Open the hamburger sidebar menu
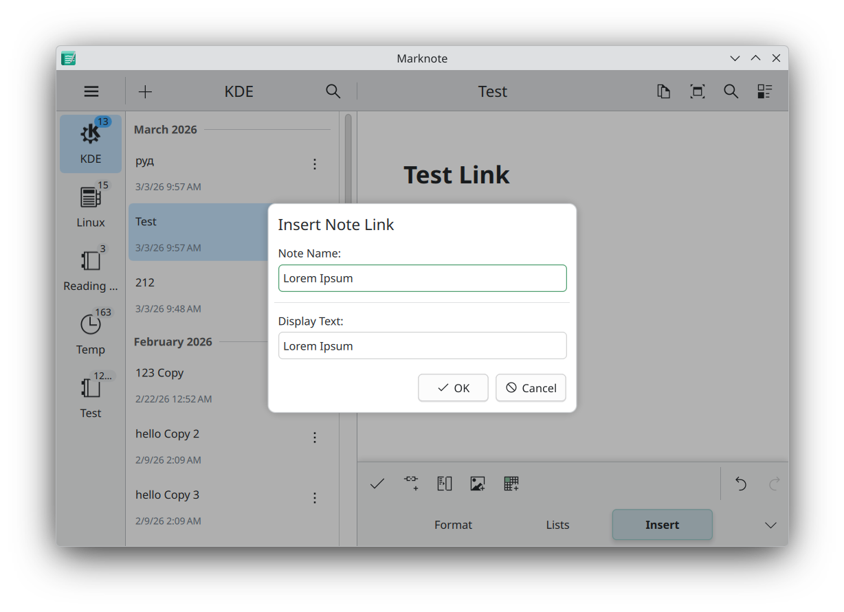The image size is (844, 612). (x=91, y=91)
